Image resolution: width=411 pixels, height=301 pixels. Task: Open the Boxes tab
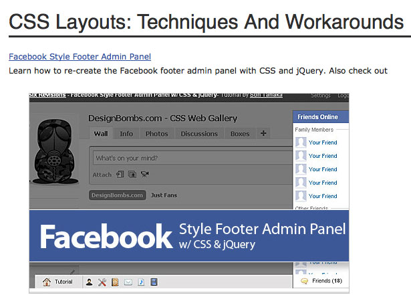(x=240, y=134)
